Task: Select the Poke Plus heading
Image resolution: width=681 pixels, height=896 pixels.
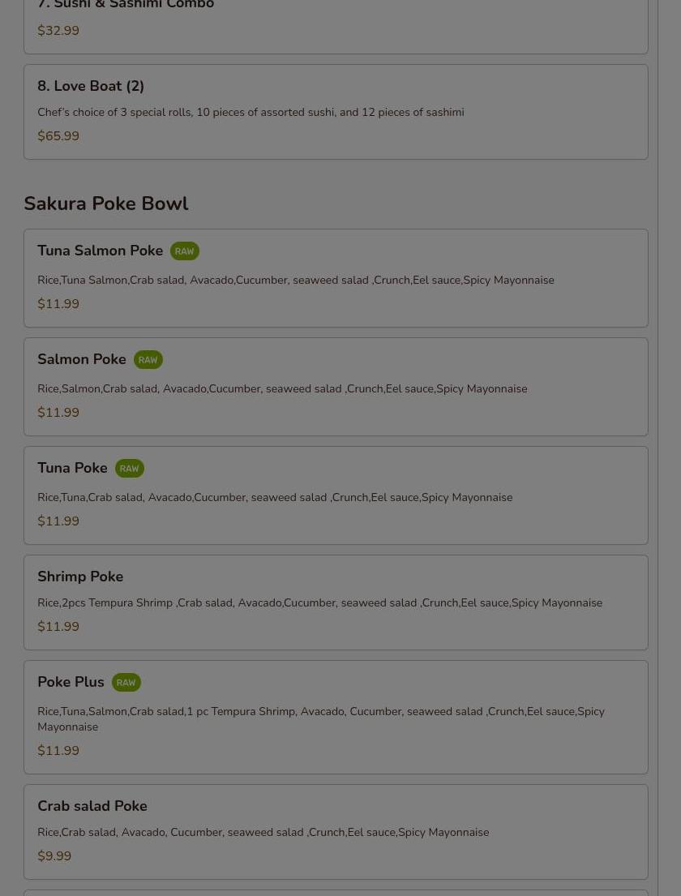Action: tap(71, 682)
